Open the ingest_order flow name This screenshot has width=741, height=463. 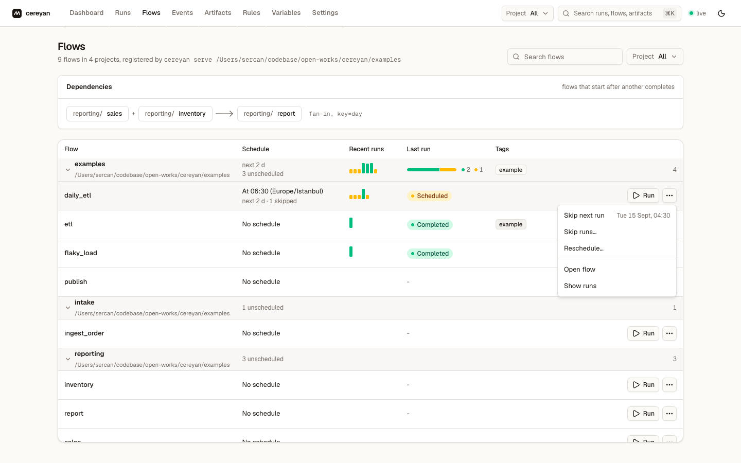tap(84, 333)
